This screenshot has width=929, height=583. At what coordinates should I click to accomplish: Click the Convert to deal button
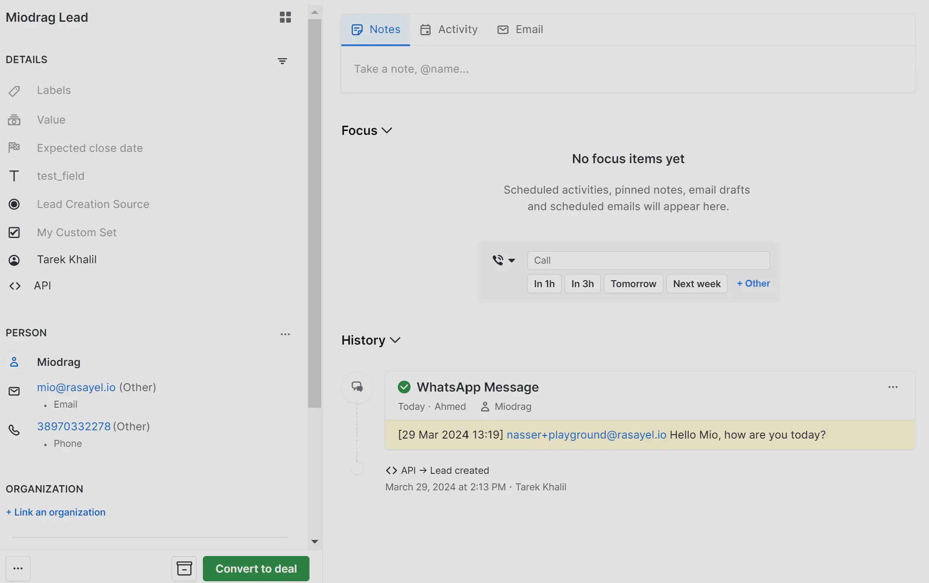[256, 569]
